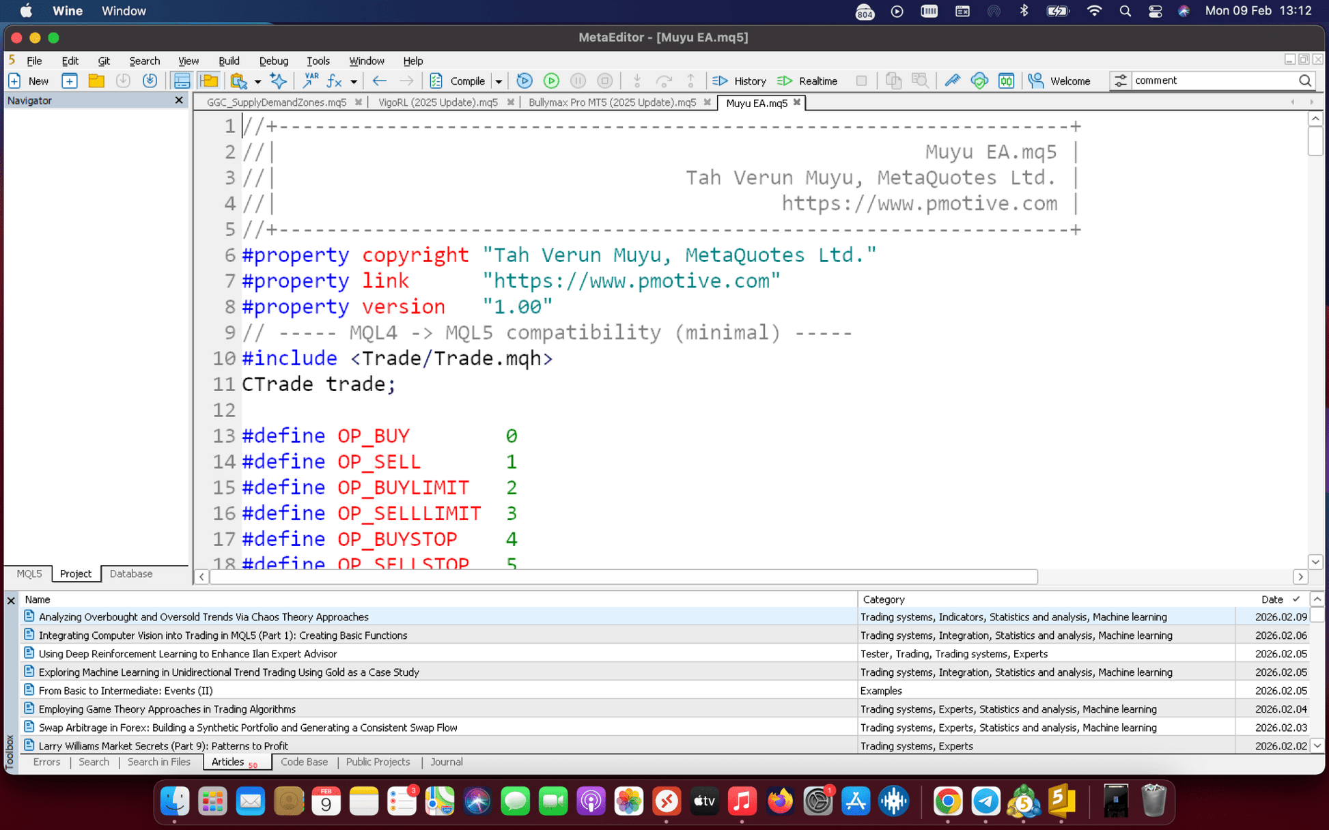This screenshot has height=830, width=1329.
Task: Toggle the Toolbox panel visibility icon
Action: (x=181, y=81)
